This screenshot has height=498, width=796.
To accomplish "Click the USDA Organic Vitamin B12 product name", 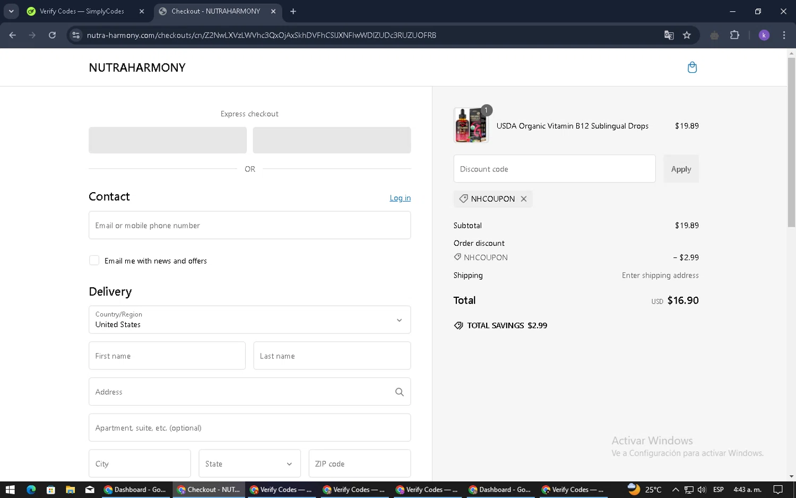I will pos(572,126).
